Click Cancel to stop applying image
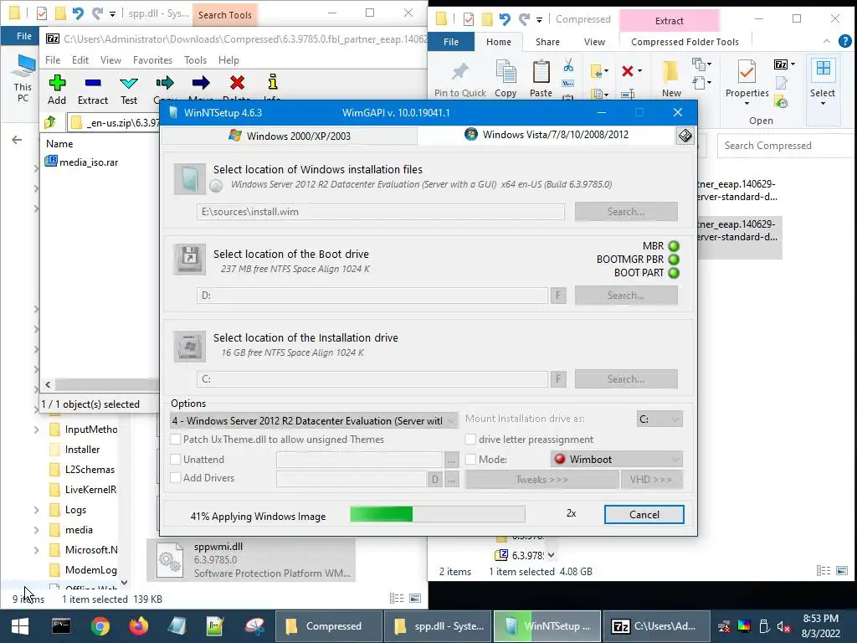 pyautogui.click(x=644, y=514)
